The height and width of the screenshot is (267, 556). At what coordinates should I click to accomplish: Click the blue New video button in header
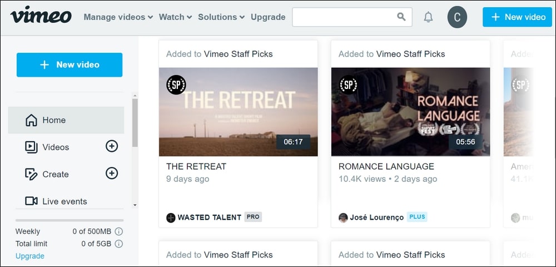tap(517, 17)
